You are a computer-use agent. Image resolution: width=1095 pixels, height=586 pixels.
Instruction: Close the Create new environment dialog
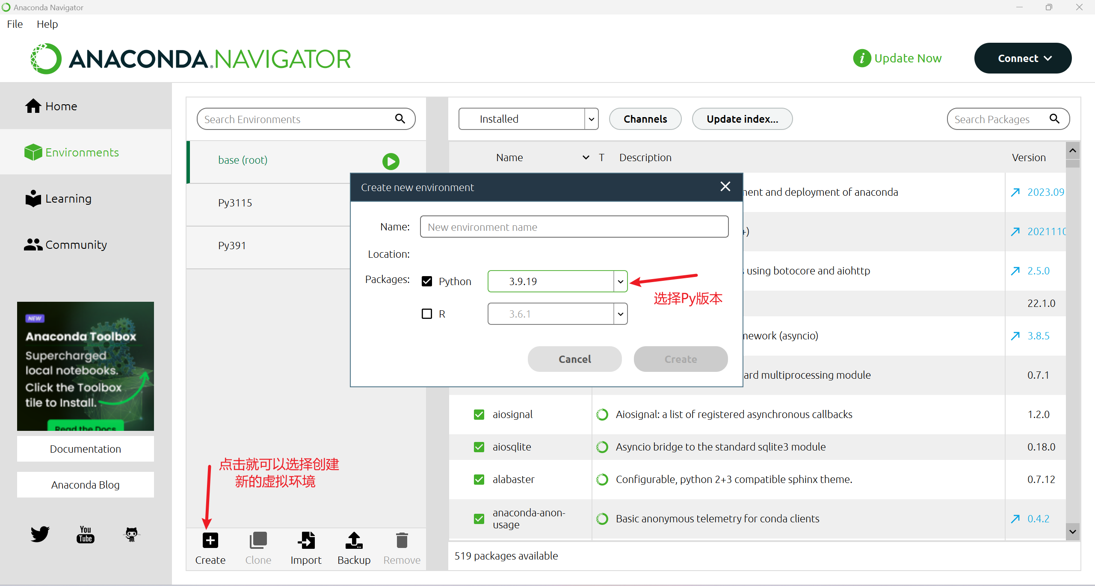[725, 186]
